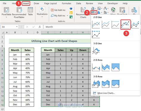Select the 2-D Stacked Area chart

tap(106, 67)
